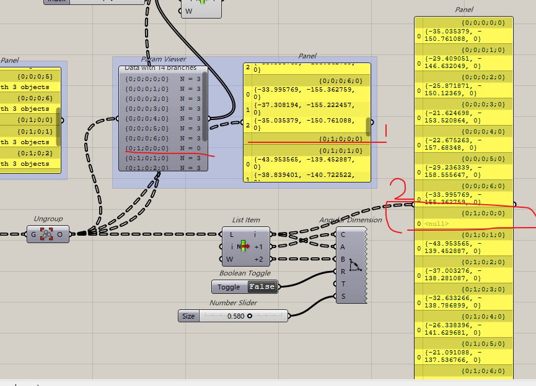The image size is (536, 386).
Task: Click {0;1;0;2} header in left Panel
Action: [35, 153]
